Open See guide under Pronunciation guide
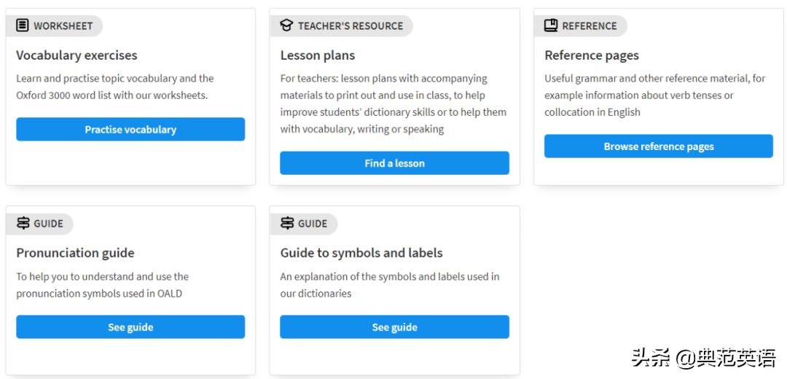 [130, 327]
